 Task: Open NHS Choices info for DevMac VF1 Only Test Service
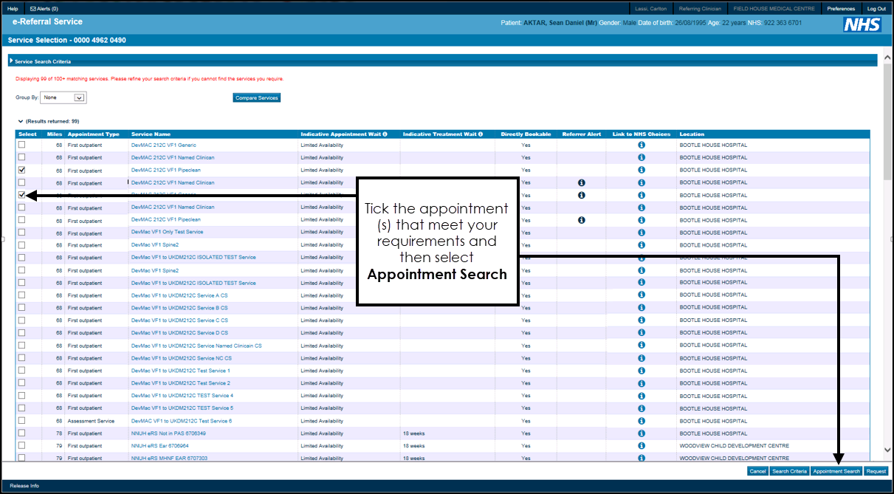click(641, 233)
